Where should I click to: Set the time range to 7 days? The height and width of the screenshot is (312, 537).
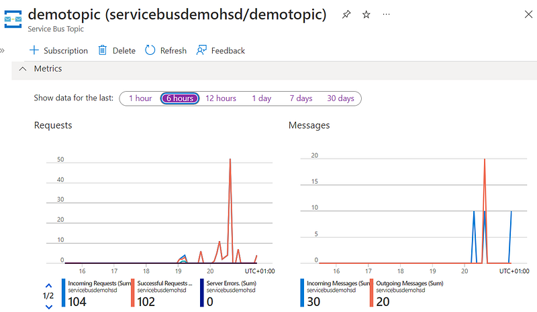(301, 98)
